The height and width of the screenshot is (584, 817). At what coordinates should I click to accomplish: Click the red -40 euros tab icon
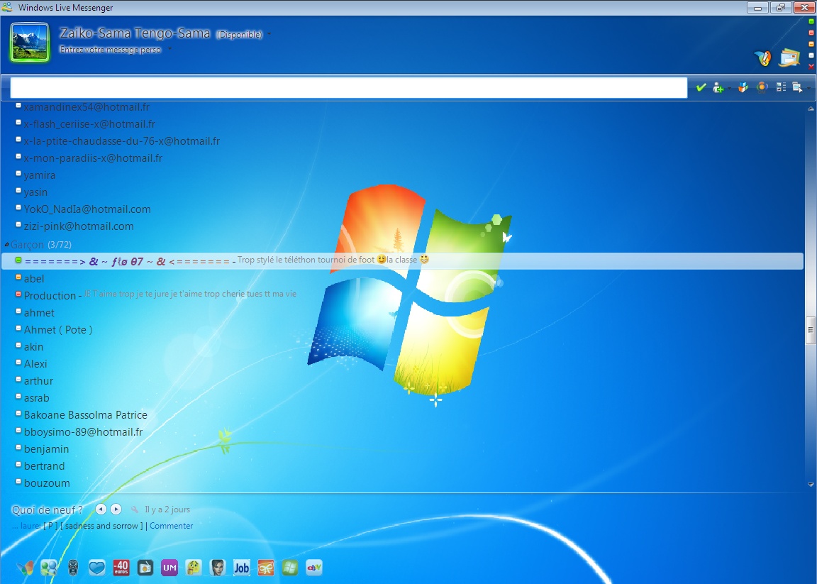coord(121,567)
